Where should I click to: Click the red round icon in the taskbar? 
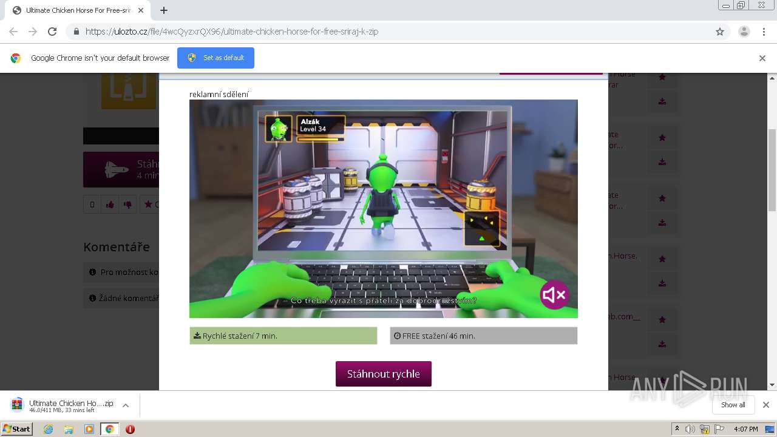pyautogui.click(x=130, y=429)
